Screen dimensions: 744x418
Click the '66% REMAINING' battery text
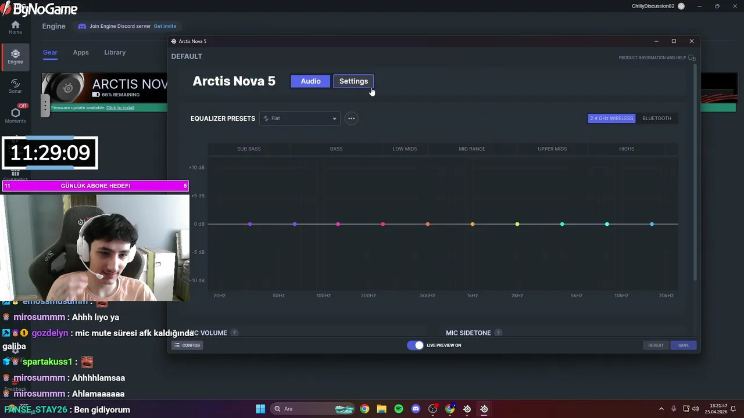[120, 95]
